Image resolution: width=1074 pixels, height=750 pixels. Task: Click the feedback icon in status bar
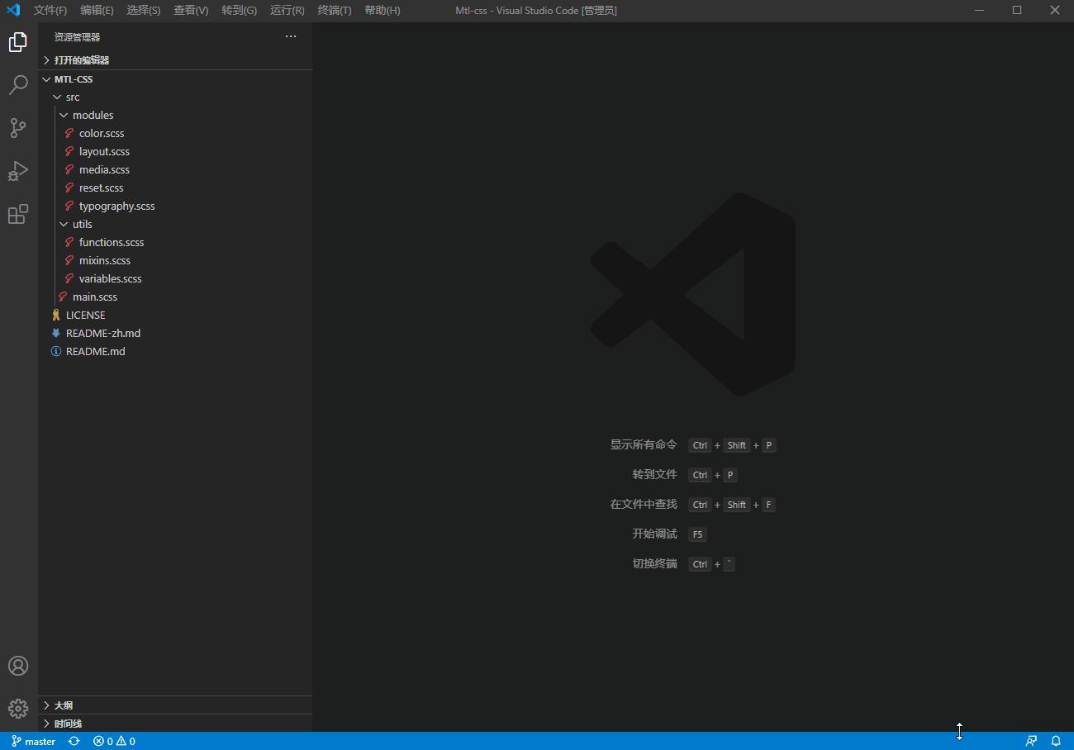tap(1032, 741)
